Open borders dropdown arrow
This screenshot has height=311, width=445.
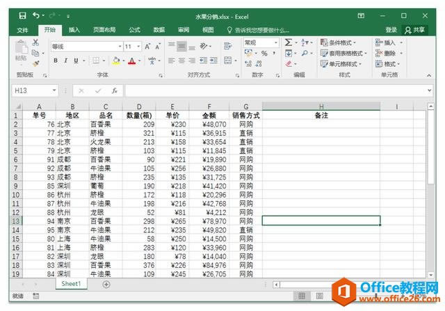pyautogui.click(x=104, y=61)
